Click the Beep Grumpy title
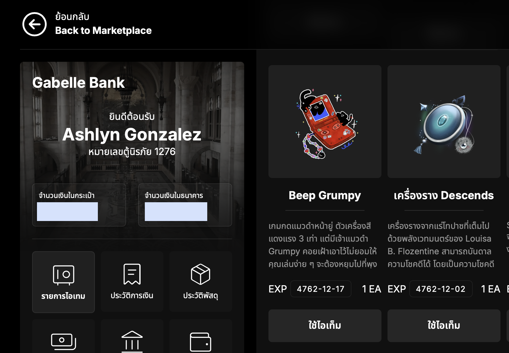Screen dimensions: 509x353 pos(325,196)
